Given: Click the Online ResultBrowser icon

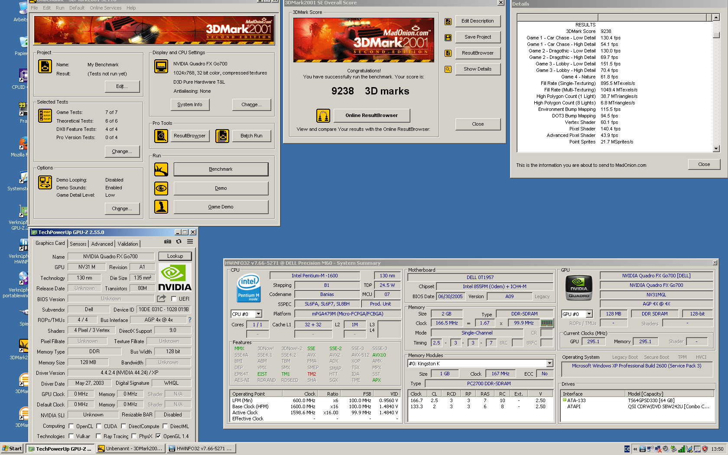Looking at the screenshot, I should pyautogui.click(x=323, y=116).
